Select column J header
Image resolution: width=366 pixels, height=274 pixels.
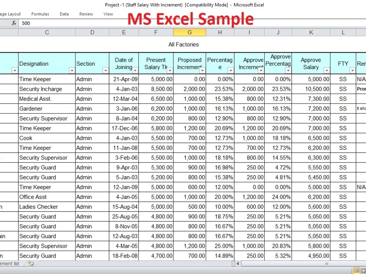[x=278, y=33]
